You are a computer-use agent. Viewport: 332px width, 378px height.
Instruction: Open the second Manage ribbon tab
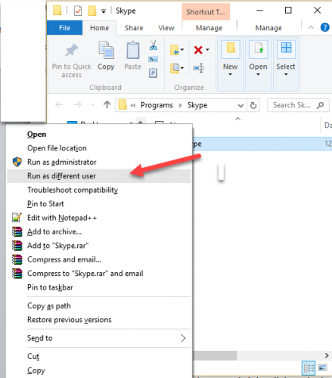(x=268, y=28)
